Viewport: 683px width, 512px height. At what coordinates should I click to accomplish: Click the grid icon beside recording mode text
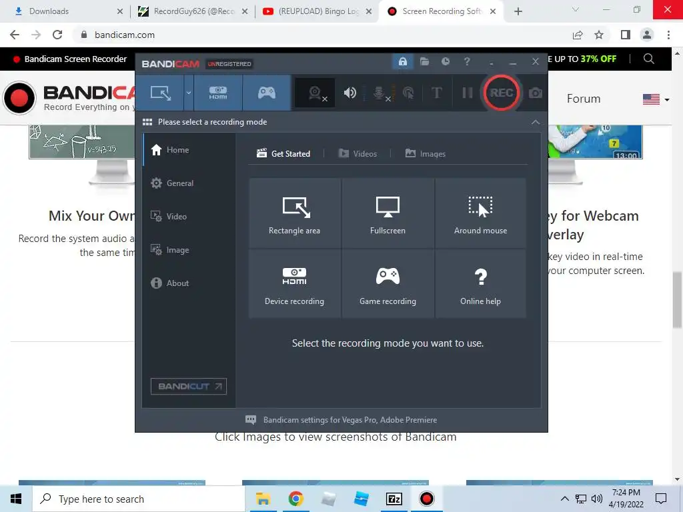coord(147,122)
